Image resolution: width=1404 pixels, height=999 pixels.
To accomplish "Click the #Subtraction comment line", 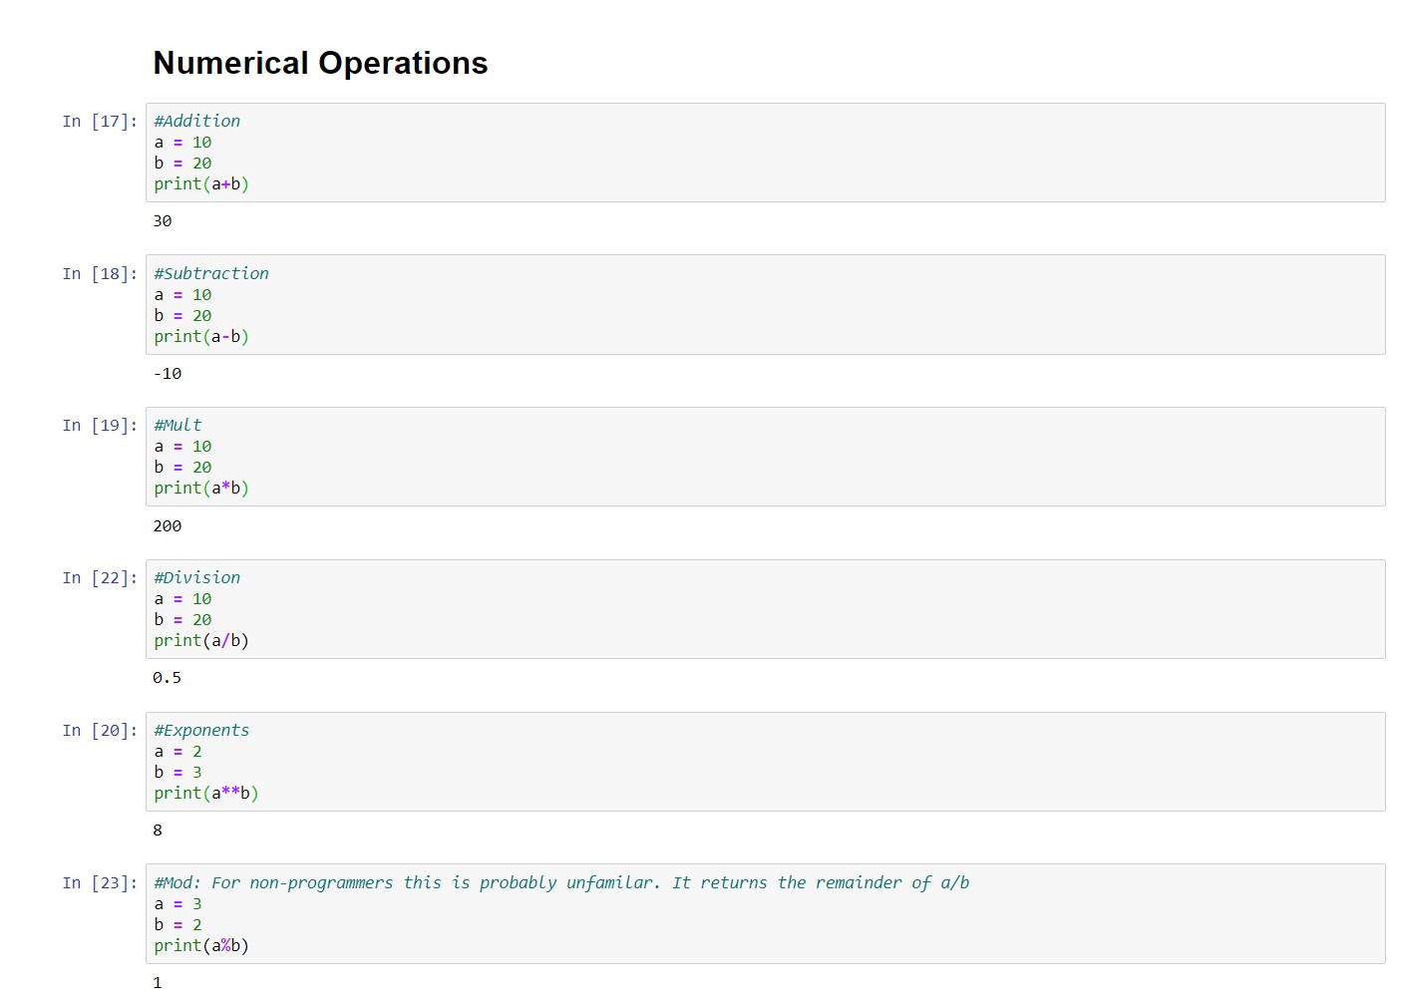I will 211,273.
